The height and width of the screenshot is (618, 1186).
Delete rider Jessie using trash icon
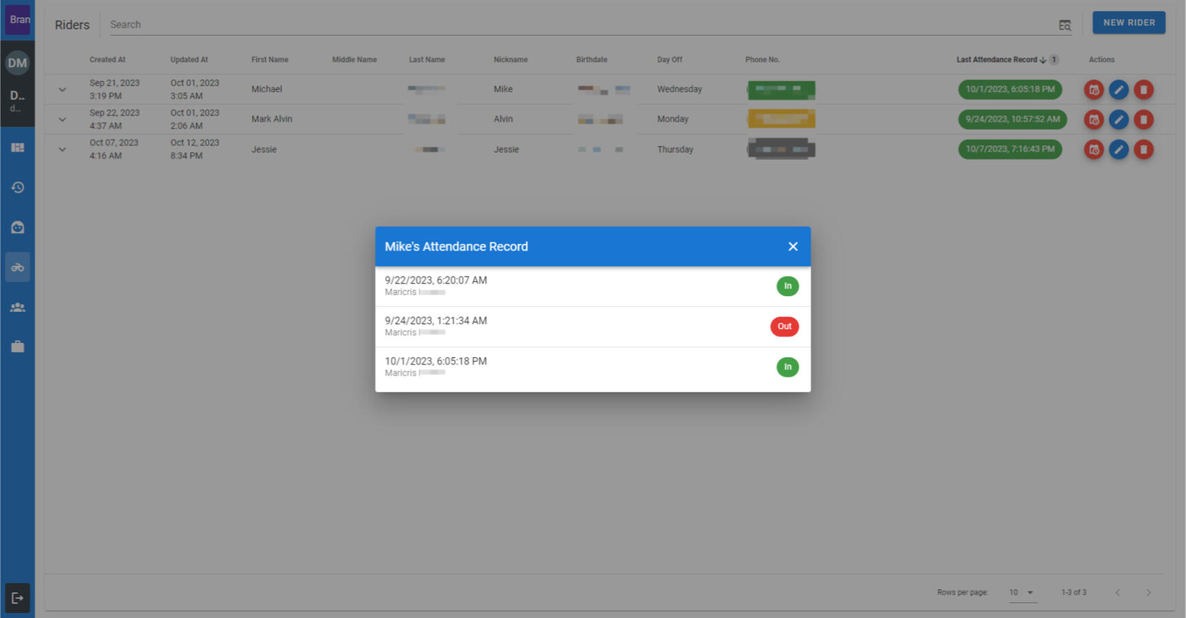point(1143,150)
